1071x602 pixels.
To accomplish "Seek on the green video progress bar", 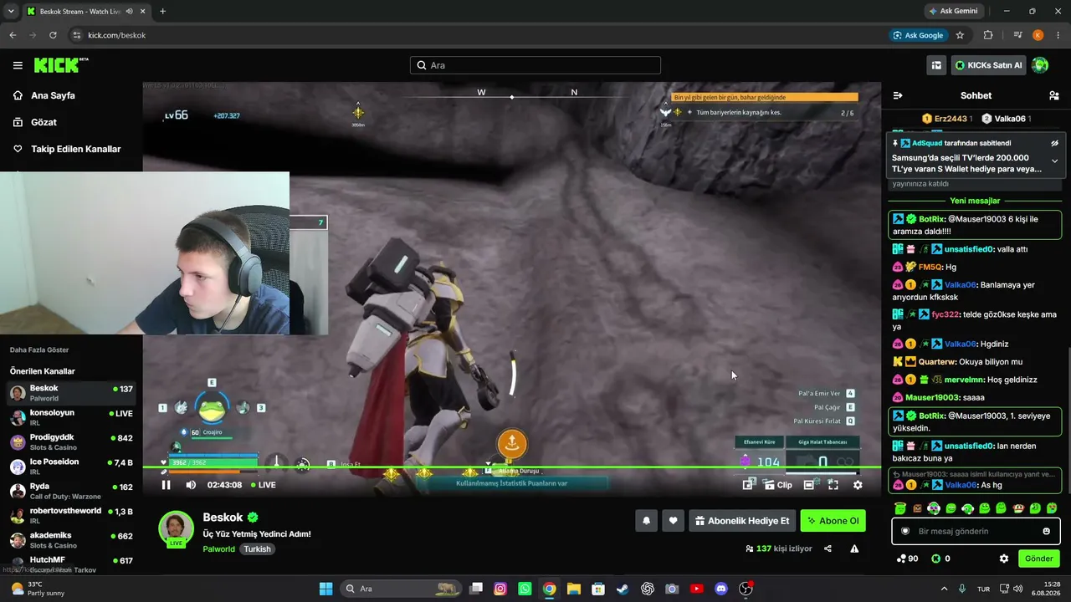I will point(511,467).
